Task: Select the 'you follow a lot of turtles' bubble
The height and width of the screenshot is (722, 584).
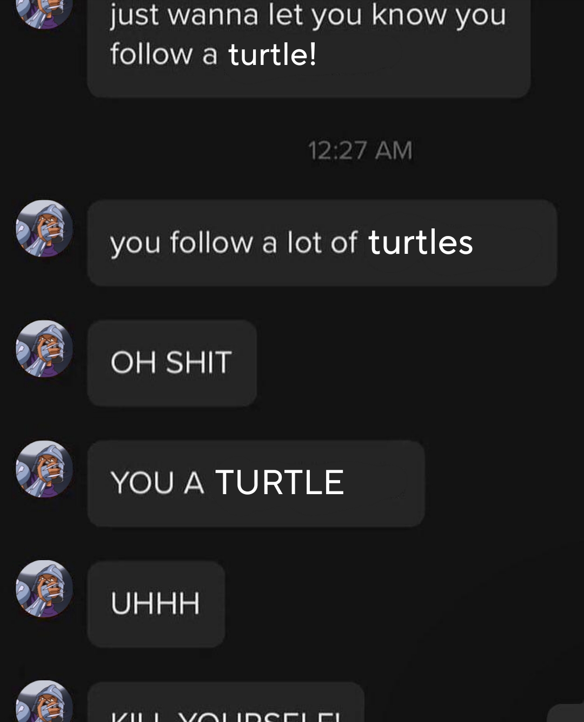Action: coord(322,242)
